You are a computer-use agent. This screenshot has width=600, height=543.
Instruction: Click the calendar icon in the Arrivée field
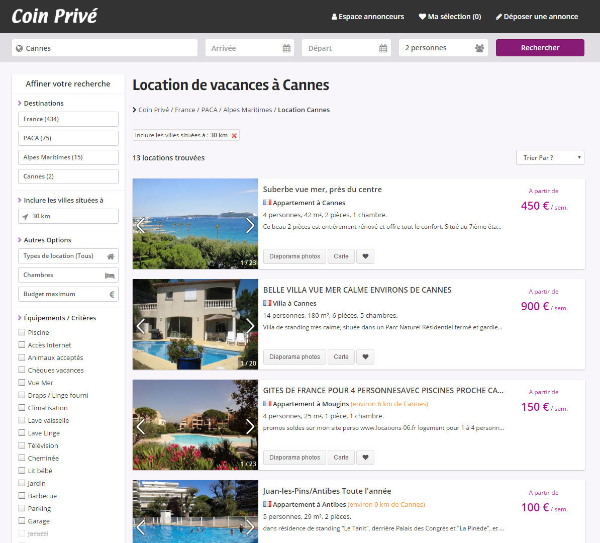click(x=286, y=48)
